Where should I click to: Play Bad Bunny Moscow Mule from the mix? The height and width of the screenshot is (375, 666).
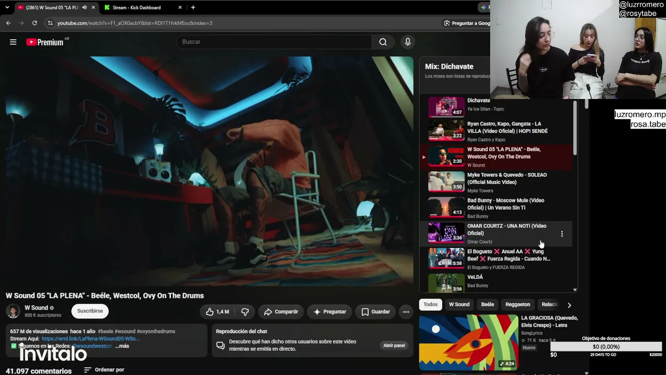point(496,208)
